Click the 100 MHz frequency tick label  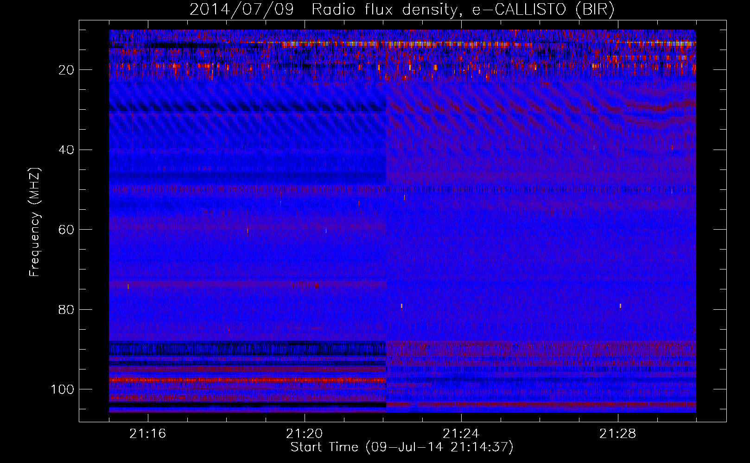[x=63, y=389]
